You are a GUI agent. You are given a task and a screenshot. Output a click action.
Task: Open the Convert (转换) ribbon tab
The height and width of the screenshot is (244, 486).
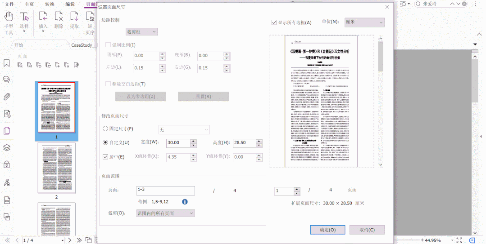tap(50, 4)
